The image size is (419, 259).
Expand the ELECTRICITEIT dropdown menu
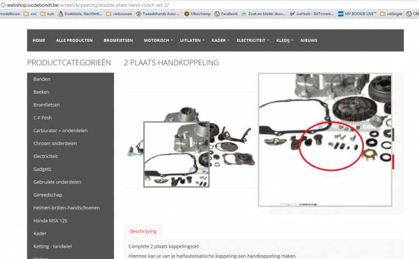click(253, 40)
